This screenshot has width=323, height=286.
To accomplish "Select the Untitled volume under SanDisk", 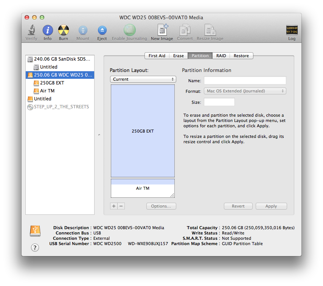I will (60, 67).
